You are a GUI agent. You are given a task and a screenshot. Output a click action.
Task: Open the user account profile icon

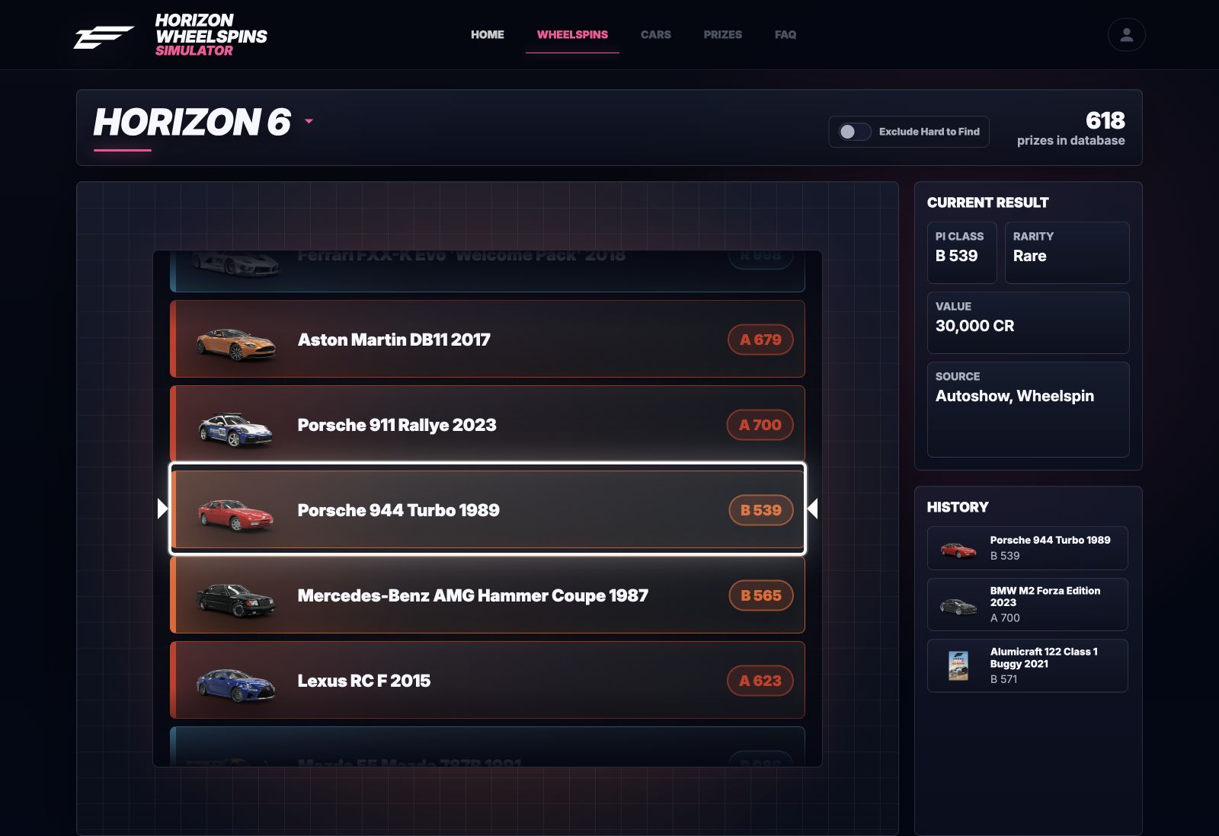click(x=1126, y=35)
